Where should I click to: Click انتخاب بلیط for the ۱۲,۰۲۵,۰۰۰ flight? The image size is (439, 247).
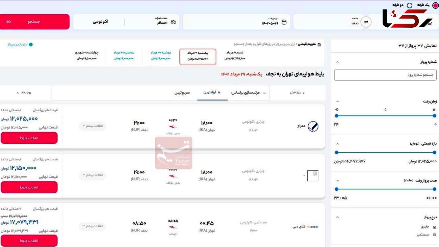point(29,138)
